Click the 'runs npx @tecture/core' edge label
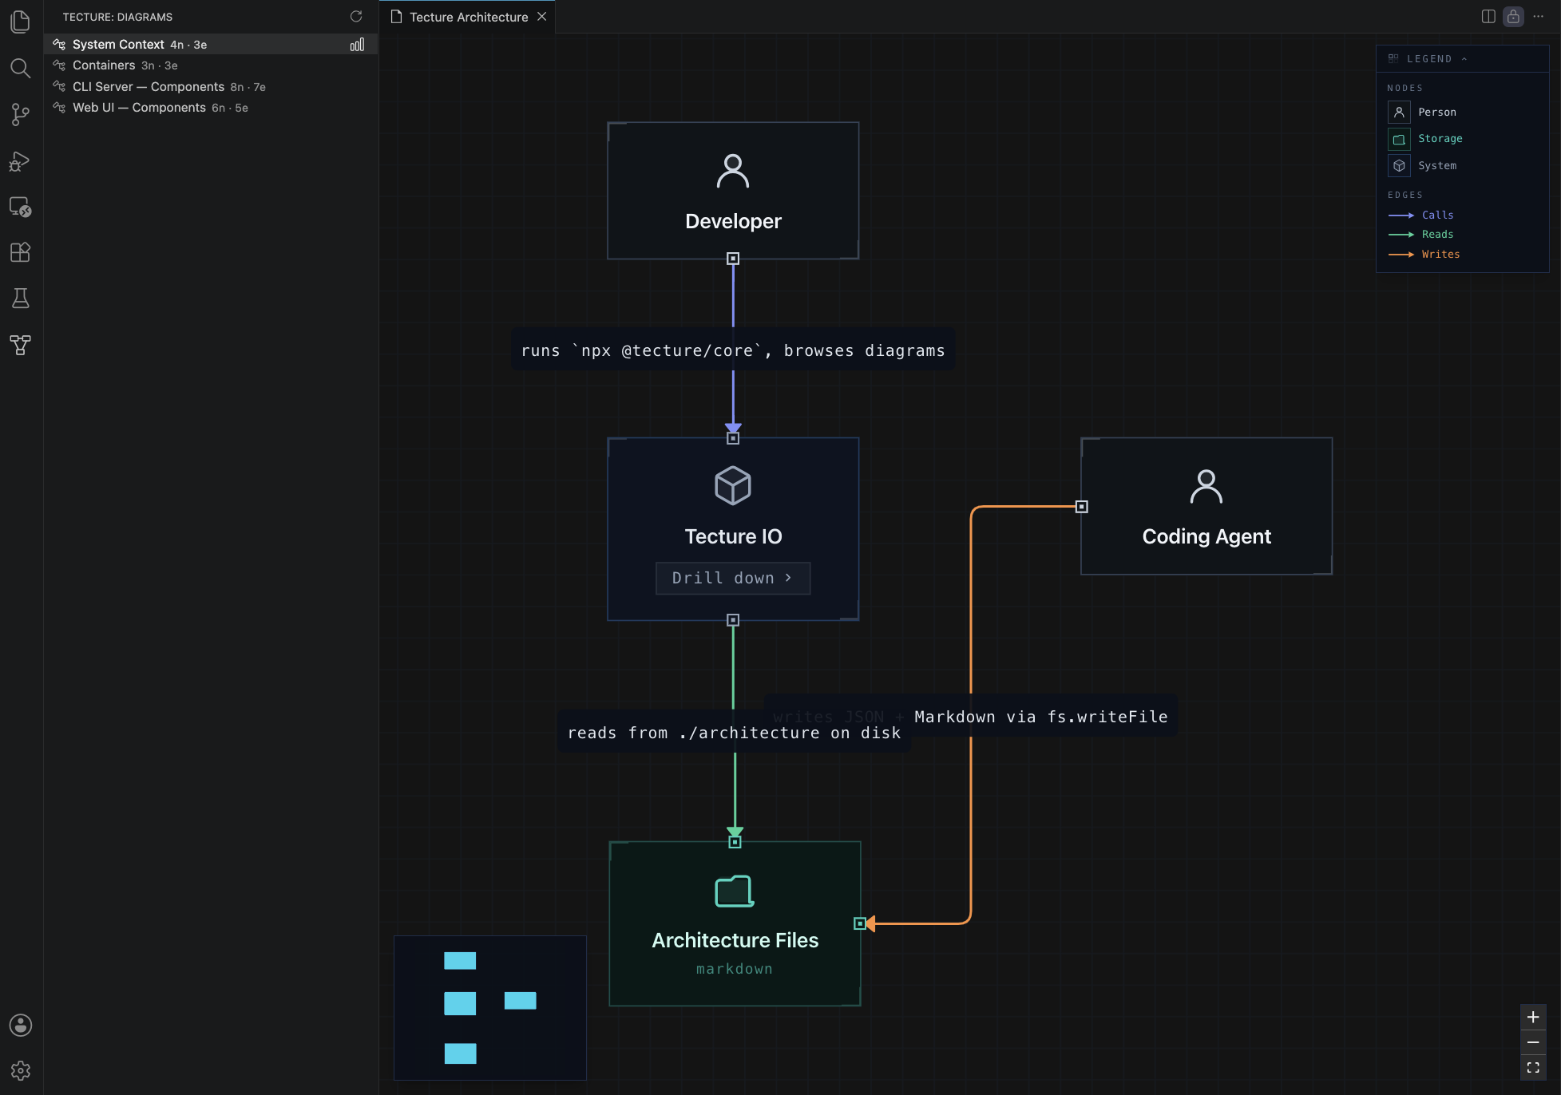The width and height of the screenshot is (1561, 1095). click(733, 350)
